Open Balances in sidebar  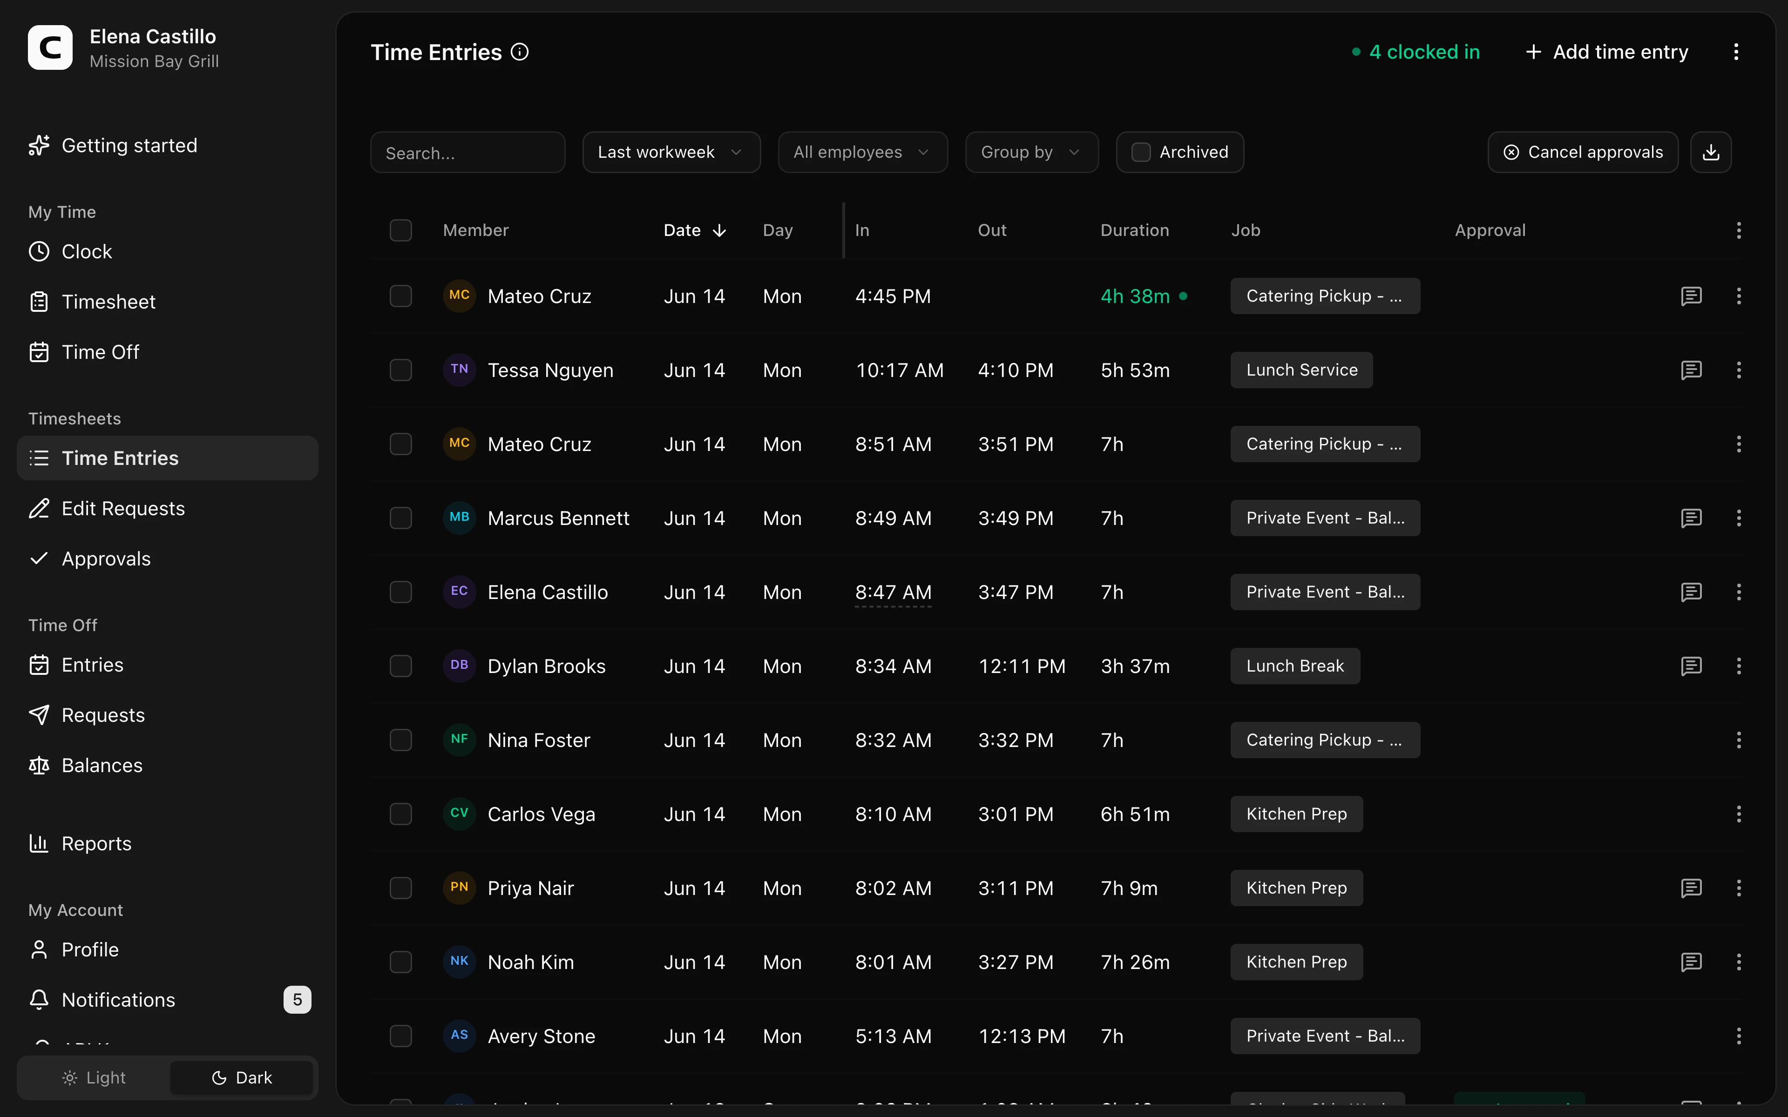click(x=167, y=765)
